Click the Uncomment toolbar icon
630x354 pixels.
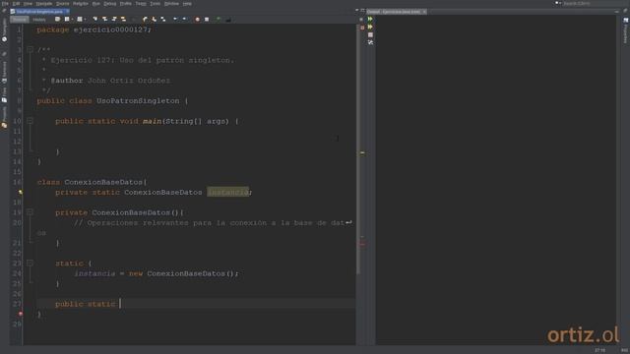click(228, 19)
